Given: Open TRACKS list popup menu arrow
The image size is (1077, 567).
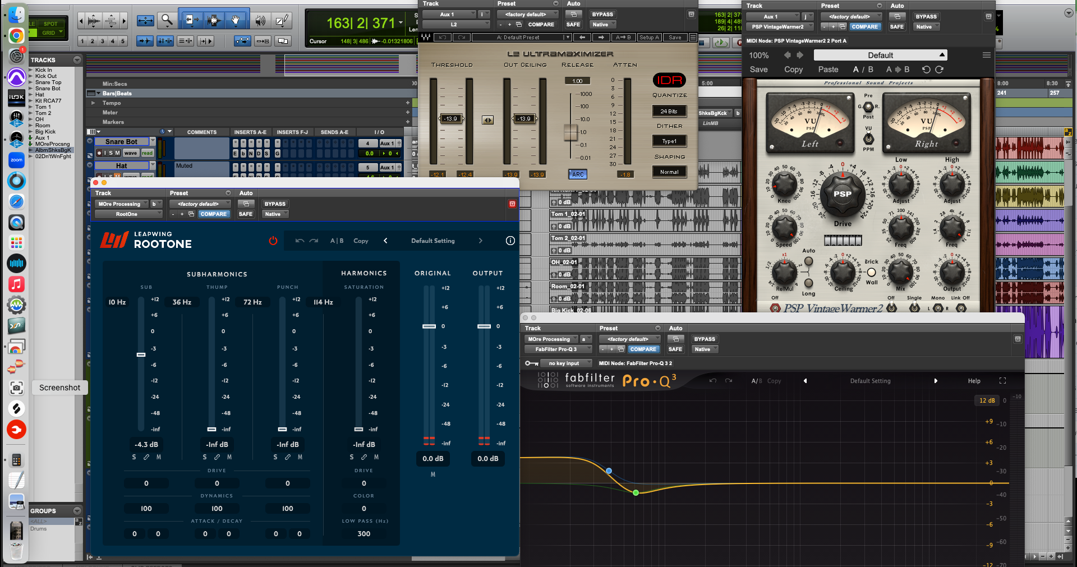Looking at the screenshot, I should 77,60.
